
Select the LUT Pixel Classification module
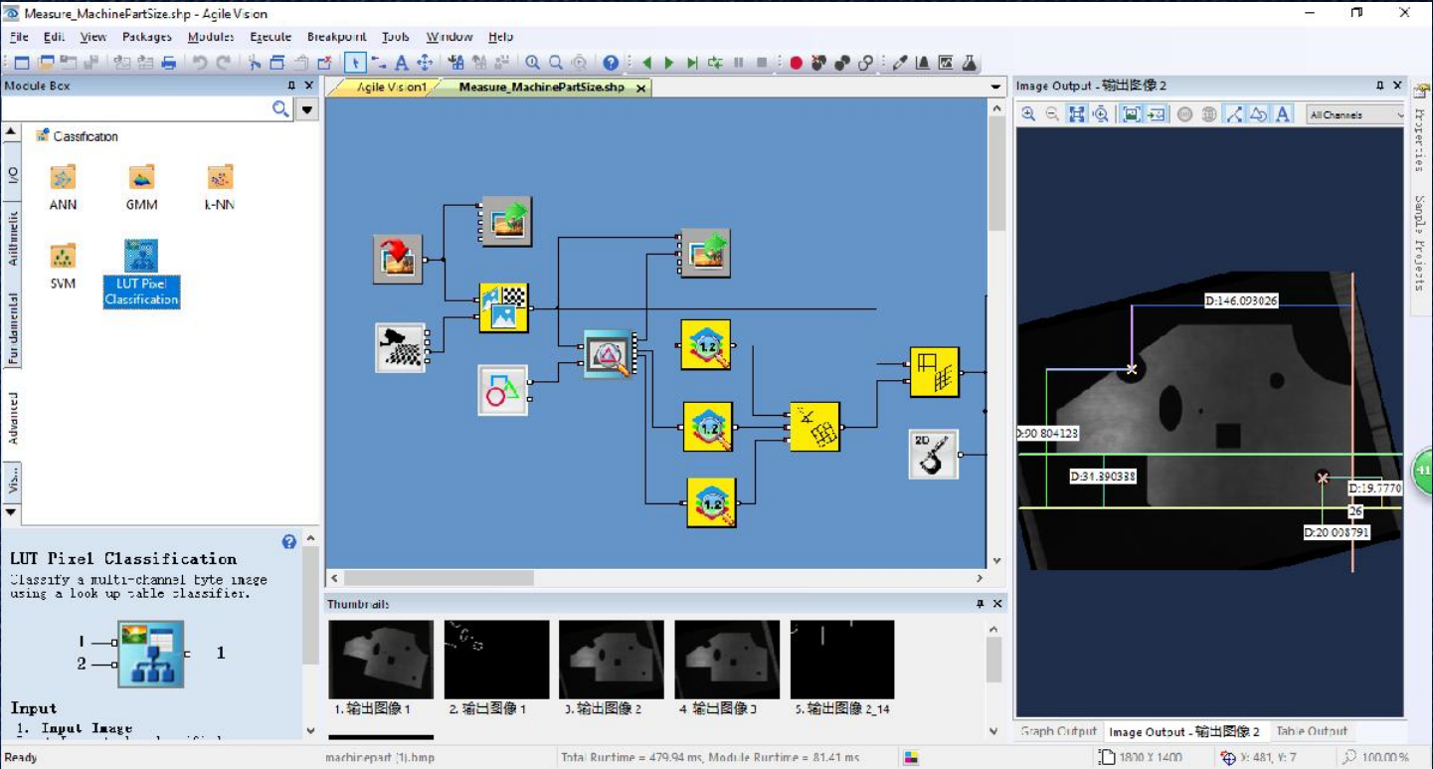click(141, 273)
